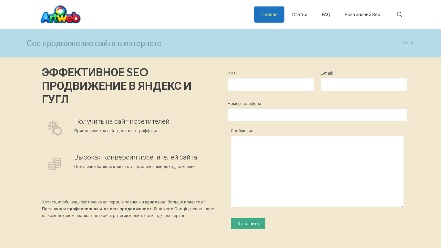Click the 'Сообщение:' field label
The width and height of the screenshot is (441, 248).
(x=242, y=131)
